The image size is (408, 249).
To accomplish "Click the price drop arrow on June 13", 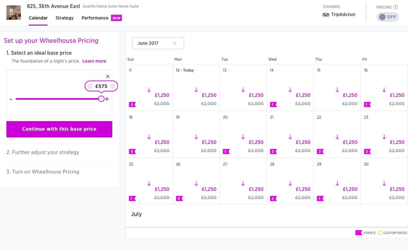I will click(243, 90).
